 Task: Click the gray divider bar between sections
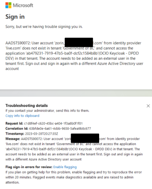click(76, 93)
